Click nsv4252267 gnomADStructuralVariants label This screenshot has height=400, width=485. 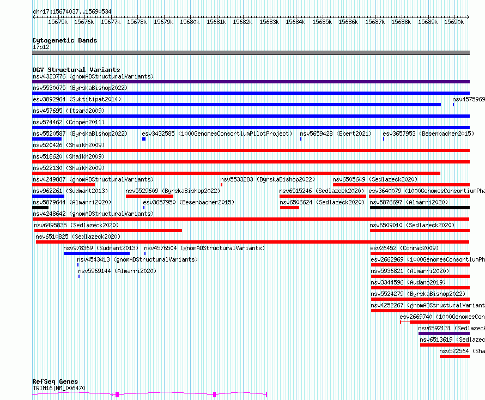(x=428, y=305)
